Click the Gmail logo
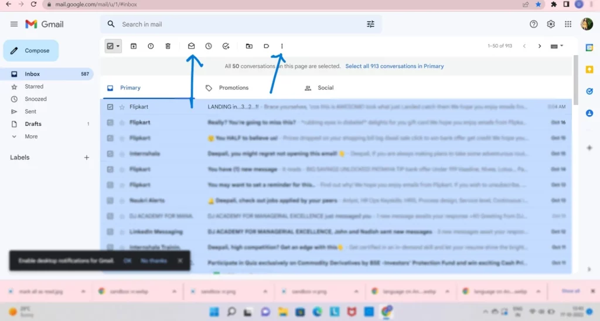600x321 pixels. pos(45,24)
